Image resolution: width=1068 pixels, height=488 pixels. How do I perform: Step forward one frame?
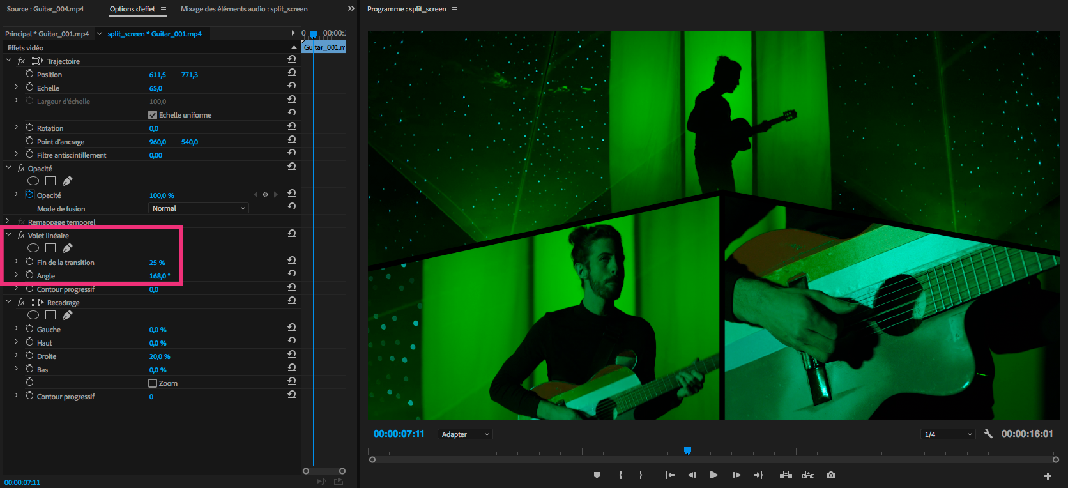(x=736, y=475)
